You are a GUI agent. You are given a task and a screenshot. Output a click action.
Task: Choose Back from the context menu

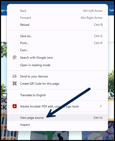(57, 11)
